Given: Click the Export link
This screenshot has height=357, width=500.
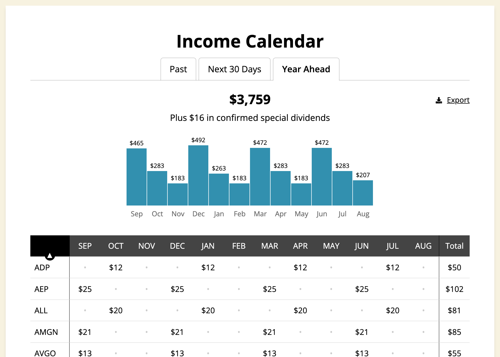Looking at the screenshot, I should pos(458,100).
